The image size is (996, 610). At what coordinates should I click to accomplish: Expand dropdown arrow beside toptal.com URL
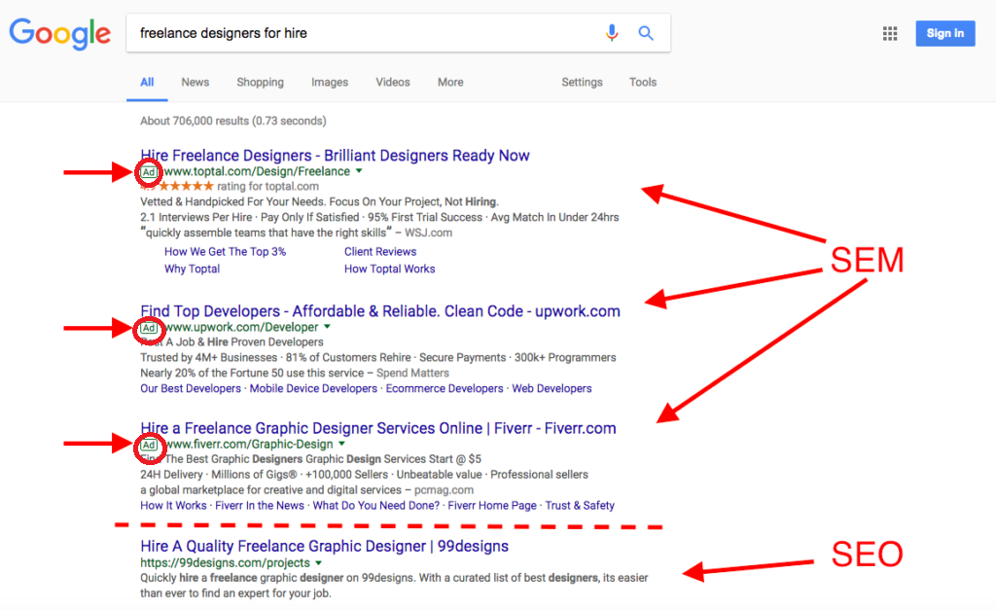[359, 171]
